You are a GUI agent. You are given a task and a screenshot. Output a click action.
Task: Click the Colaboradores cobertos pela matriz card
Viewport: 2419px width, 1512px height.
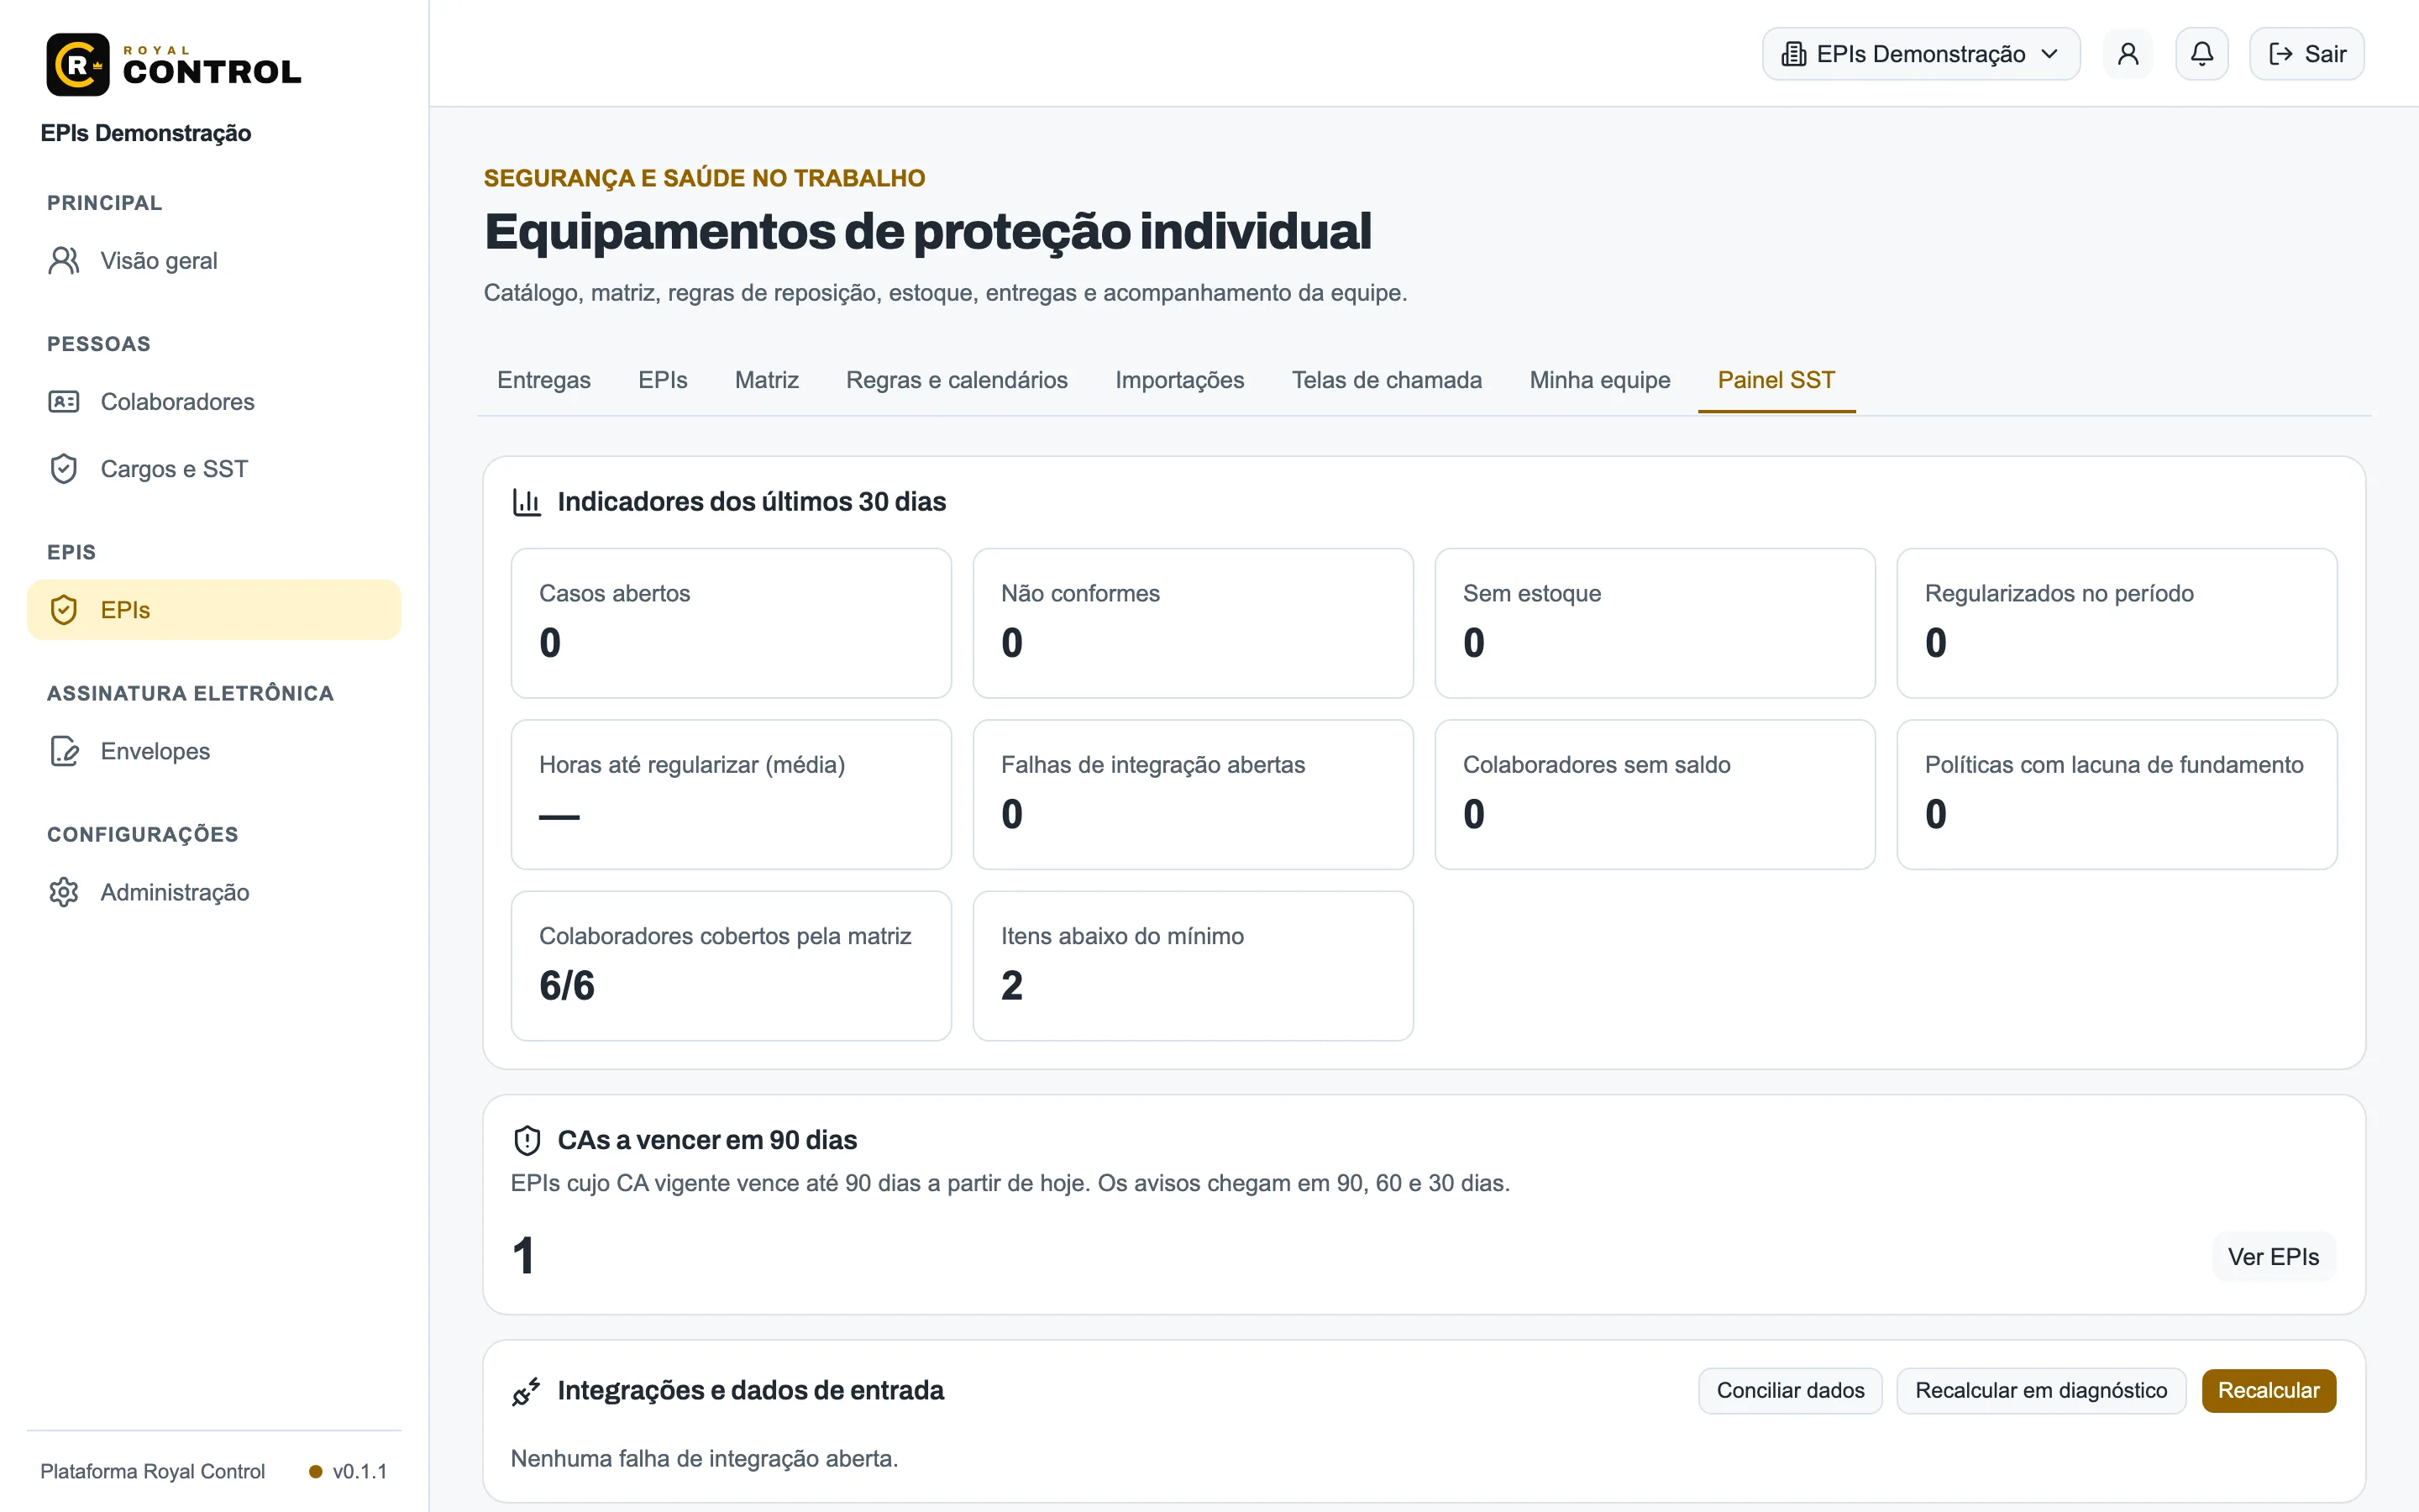pos(731,966)
